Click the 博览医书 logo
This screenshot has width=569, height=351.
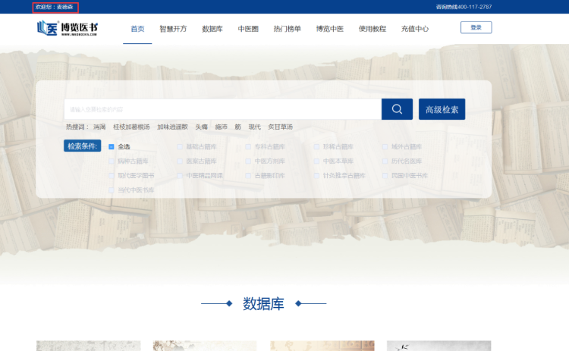(x=68, y=29)
